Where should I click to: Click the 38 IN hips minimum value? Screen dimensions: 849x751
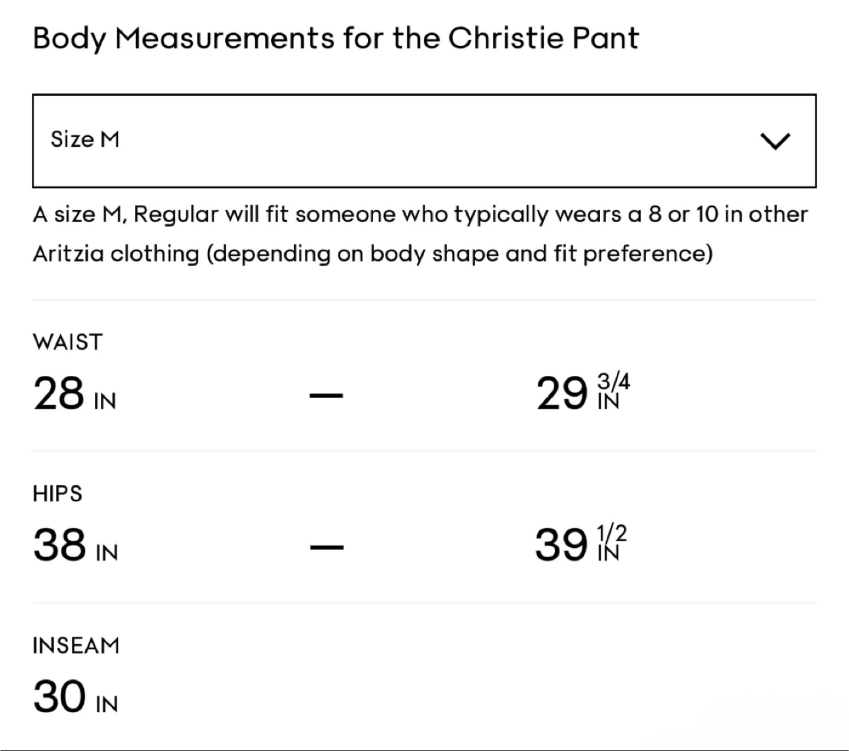pyautogui.click(x=75, y=545)
